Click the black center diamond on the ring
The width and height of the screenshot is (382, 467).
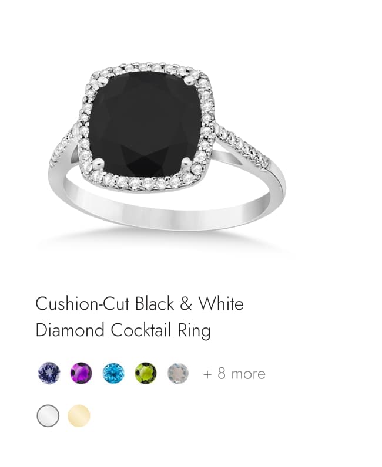click(x=145, y=124)
